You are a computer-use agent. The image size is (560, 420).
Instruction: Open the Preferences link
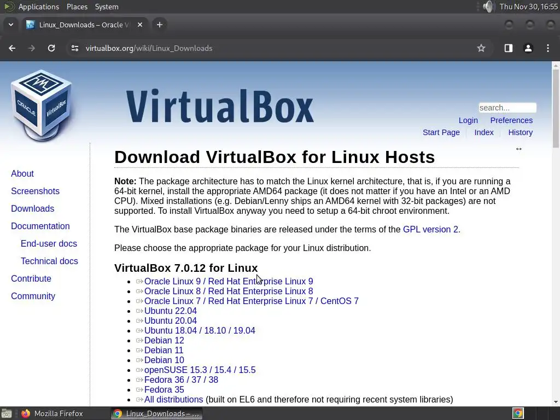(x=511, y=120)
